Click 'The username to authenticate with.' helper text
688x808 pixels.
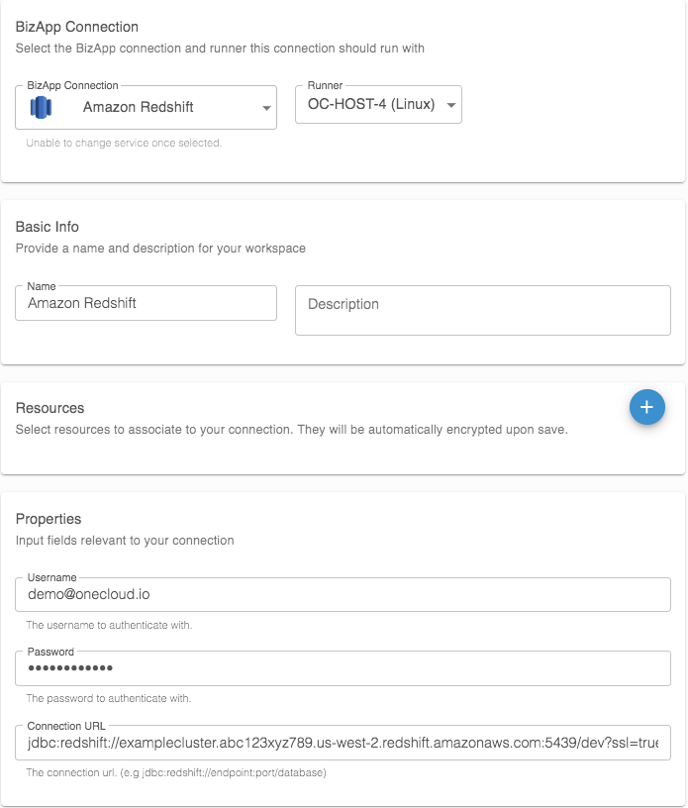109,625
